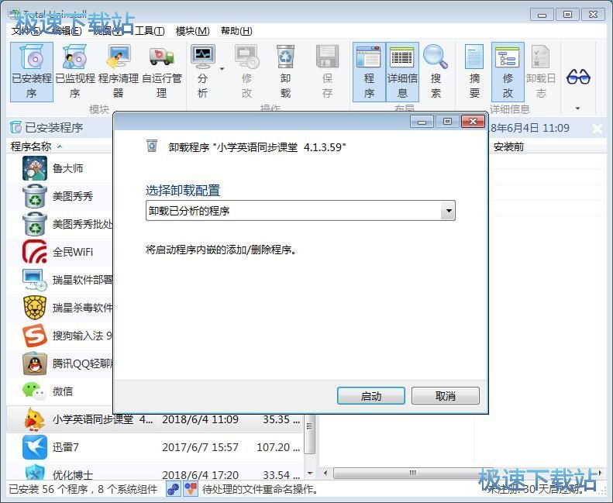Click the 107.20 size cell for 迅雷7
The height and width of the screenshot is (503, 613).
277,447
